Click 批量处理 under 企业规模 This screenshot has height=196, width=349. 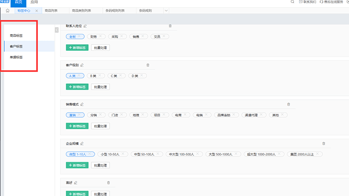point(100,165)
